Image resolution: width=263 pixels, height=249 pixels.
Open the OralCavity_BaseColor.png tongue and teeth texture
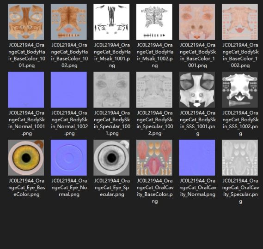click(x=154, y=158)
